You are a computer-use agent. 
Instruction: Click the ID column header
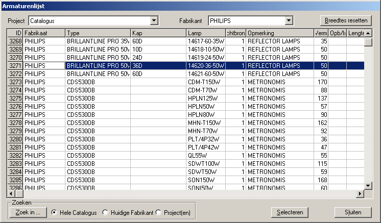tap(15, 33)
